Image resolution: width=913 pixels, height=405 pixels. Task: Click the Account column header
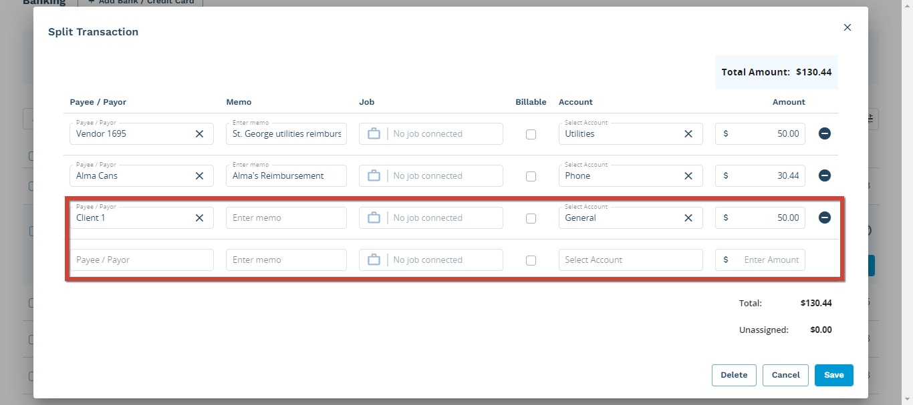click(x=575, y=102)
